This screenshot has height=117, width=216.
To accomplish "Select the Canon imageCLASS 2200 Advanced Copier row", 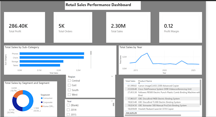I will point(162,86).
